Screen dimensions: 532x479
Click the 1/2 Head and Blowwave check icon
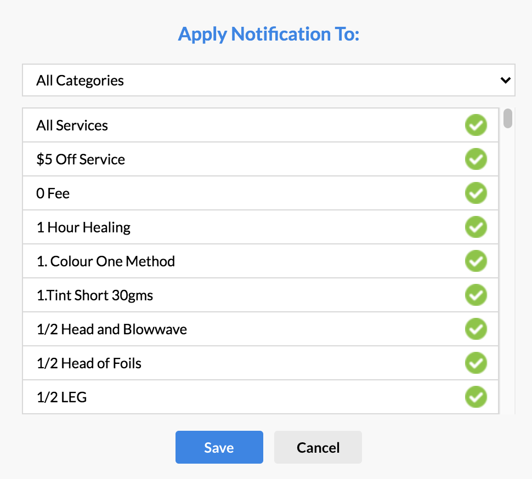click(476, 329)
